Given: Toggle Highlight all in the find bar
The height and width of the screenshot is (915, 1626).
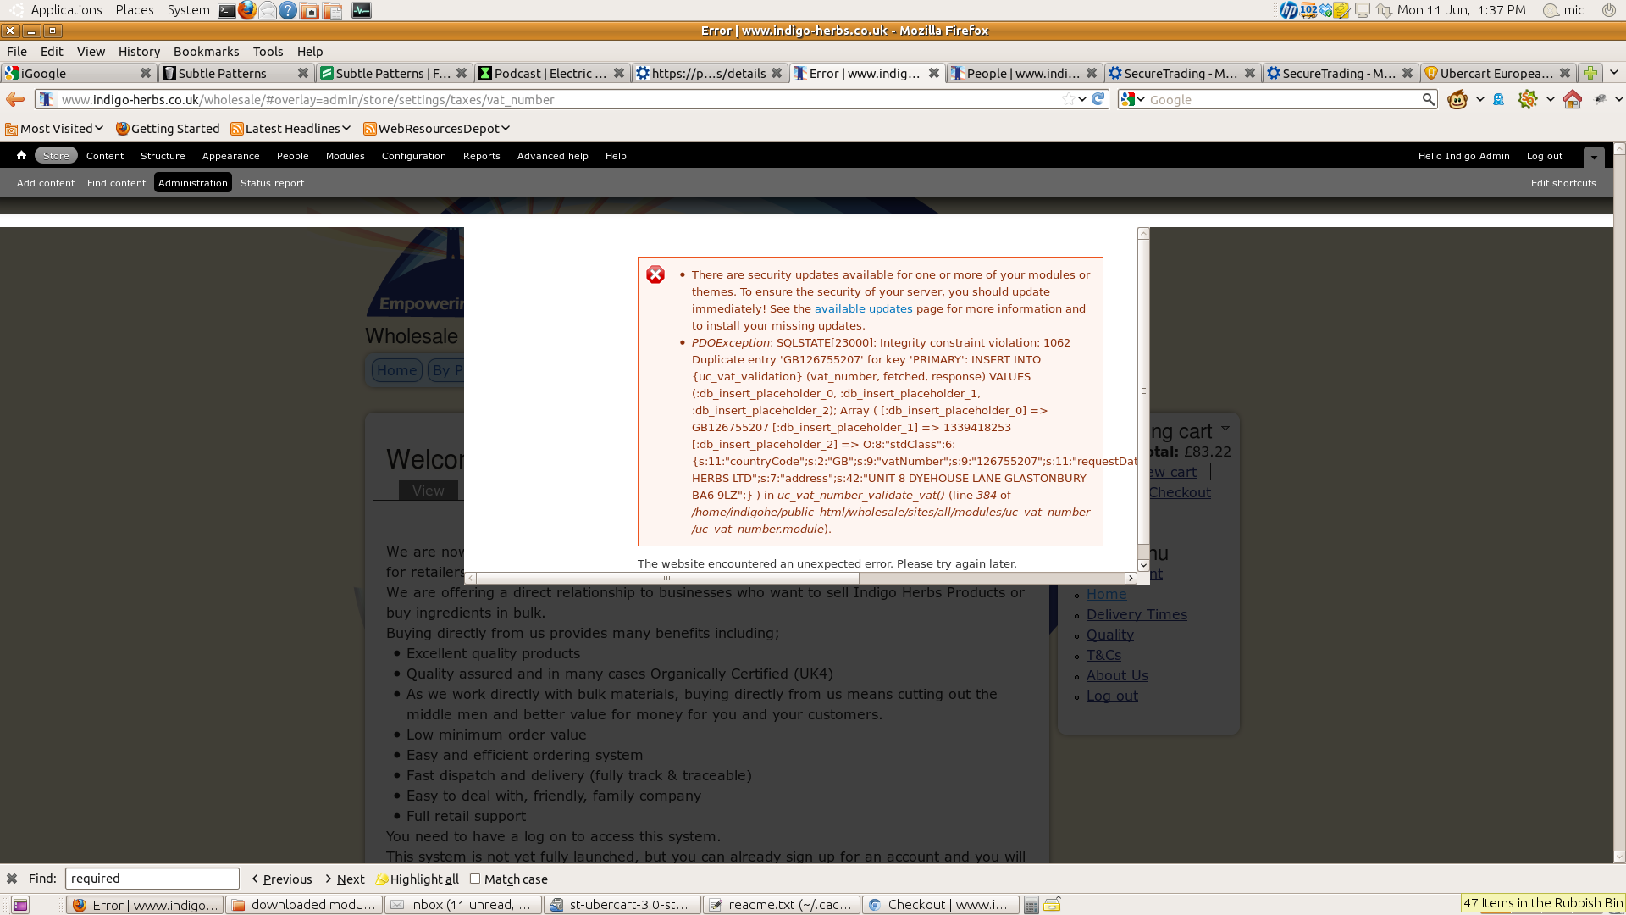Looking at the screenshot, I should 417,879.
